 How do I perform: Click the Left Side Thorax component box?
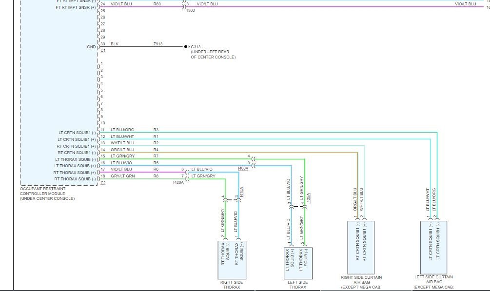298,263
